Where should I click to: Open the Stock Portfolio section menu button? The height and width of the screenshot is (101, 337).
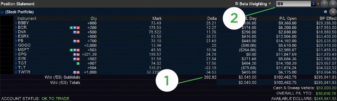click(333, 12)
